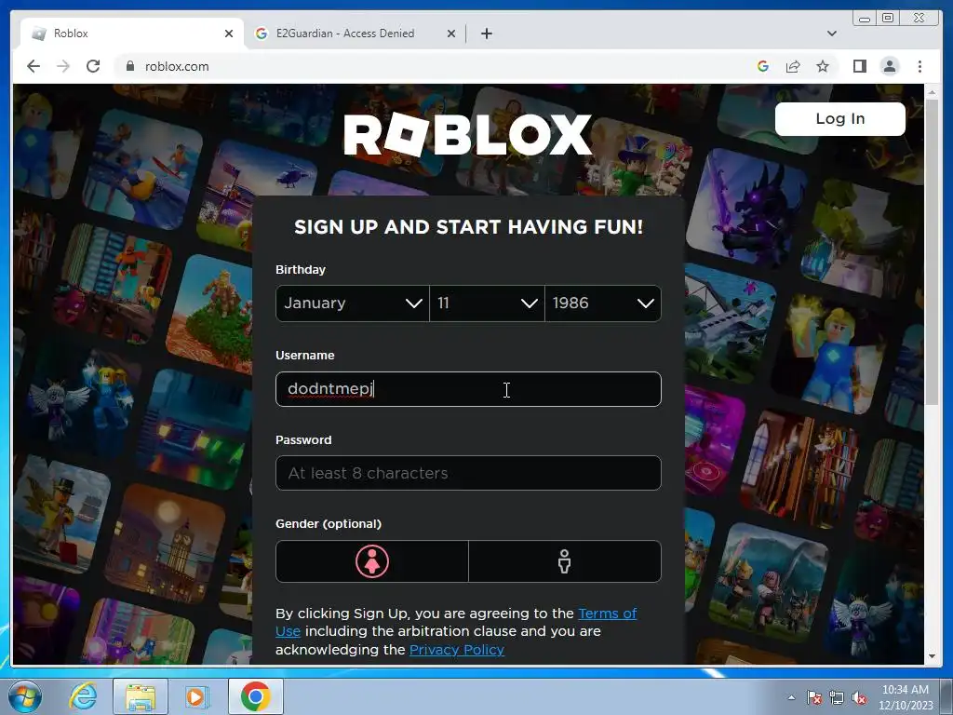Select the male gender option
The image size is (953, 715).
click(x=565, y=561)
